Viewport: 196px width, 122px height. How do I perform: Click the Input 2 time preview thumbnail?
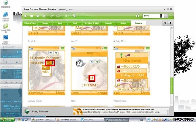pos(89,71)
